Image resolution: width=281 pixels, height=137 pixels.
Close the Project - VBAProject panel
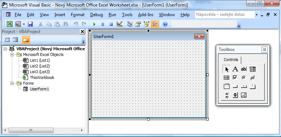point(82,32)
